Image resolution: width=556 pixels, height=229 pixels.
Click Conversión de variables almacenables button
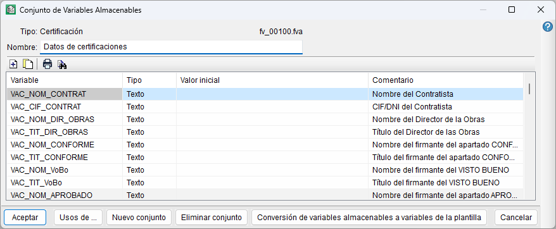(369, 218)
